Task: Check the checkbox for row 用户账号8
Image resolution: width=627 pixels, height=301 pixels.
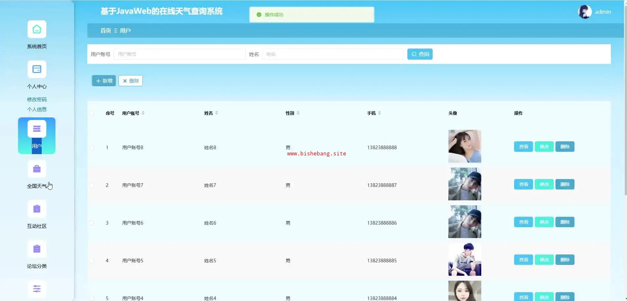Action: click(92, 148)
